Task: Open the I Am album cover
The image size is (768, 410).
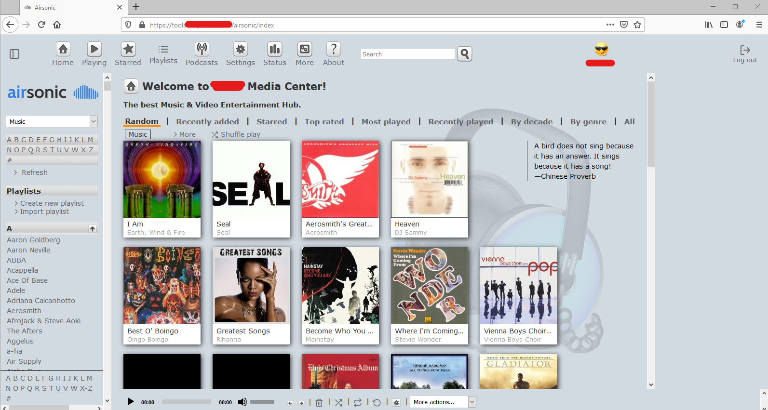Action: click(x=162, y=179)
